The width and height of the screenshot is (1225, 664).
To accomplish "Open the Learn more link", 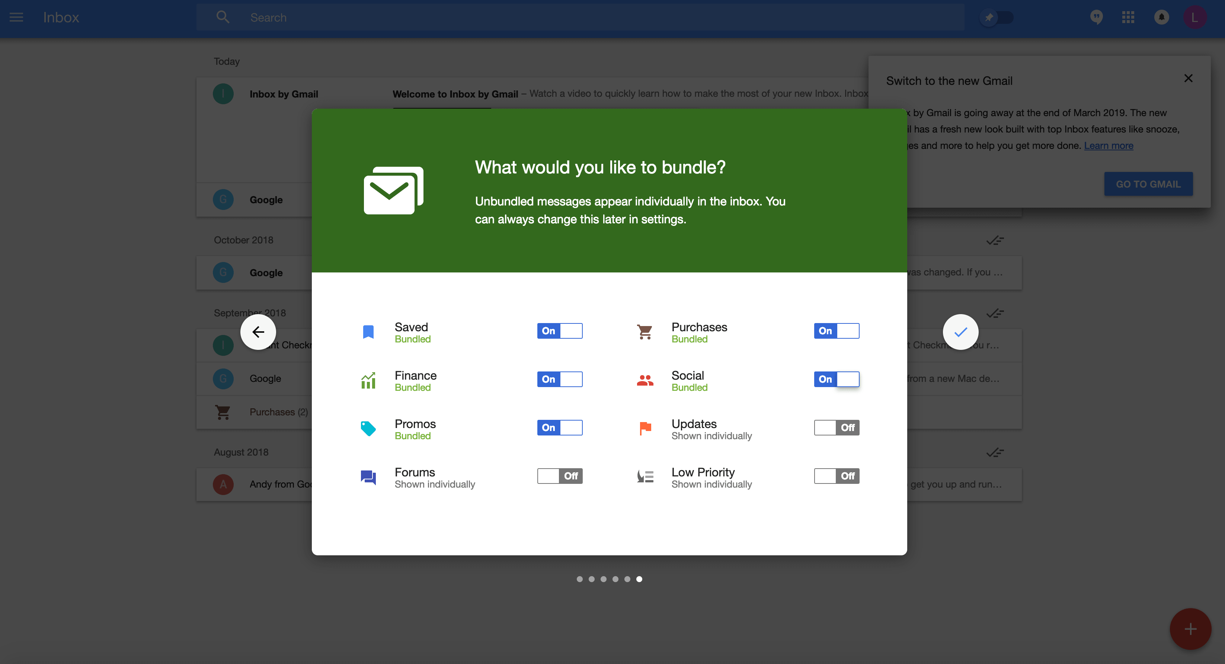I will click(1108, 146).
